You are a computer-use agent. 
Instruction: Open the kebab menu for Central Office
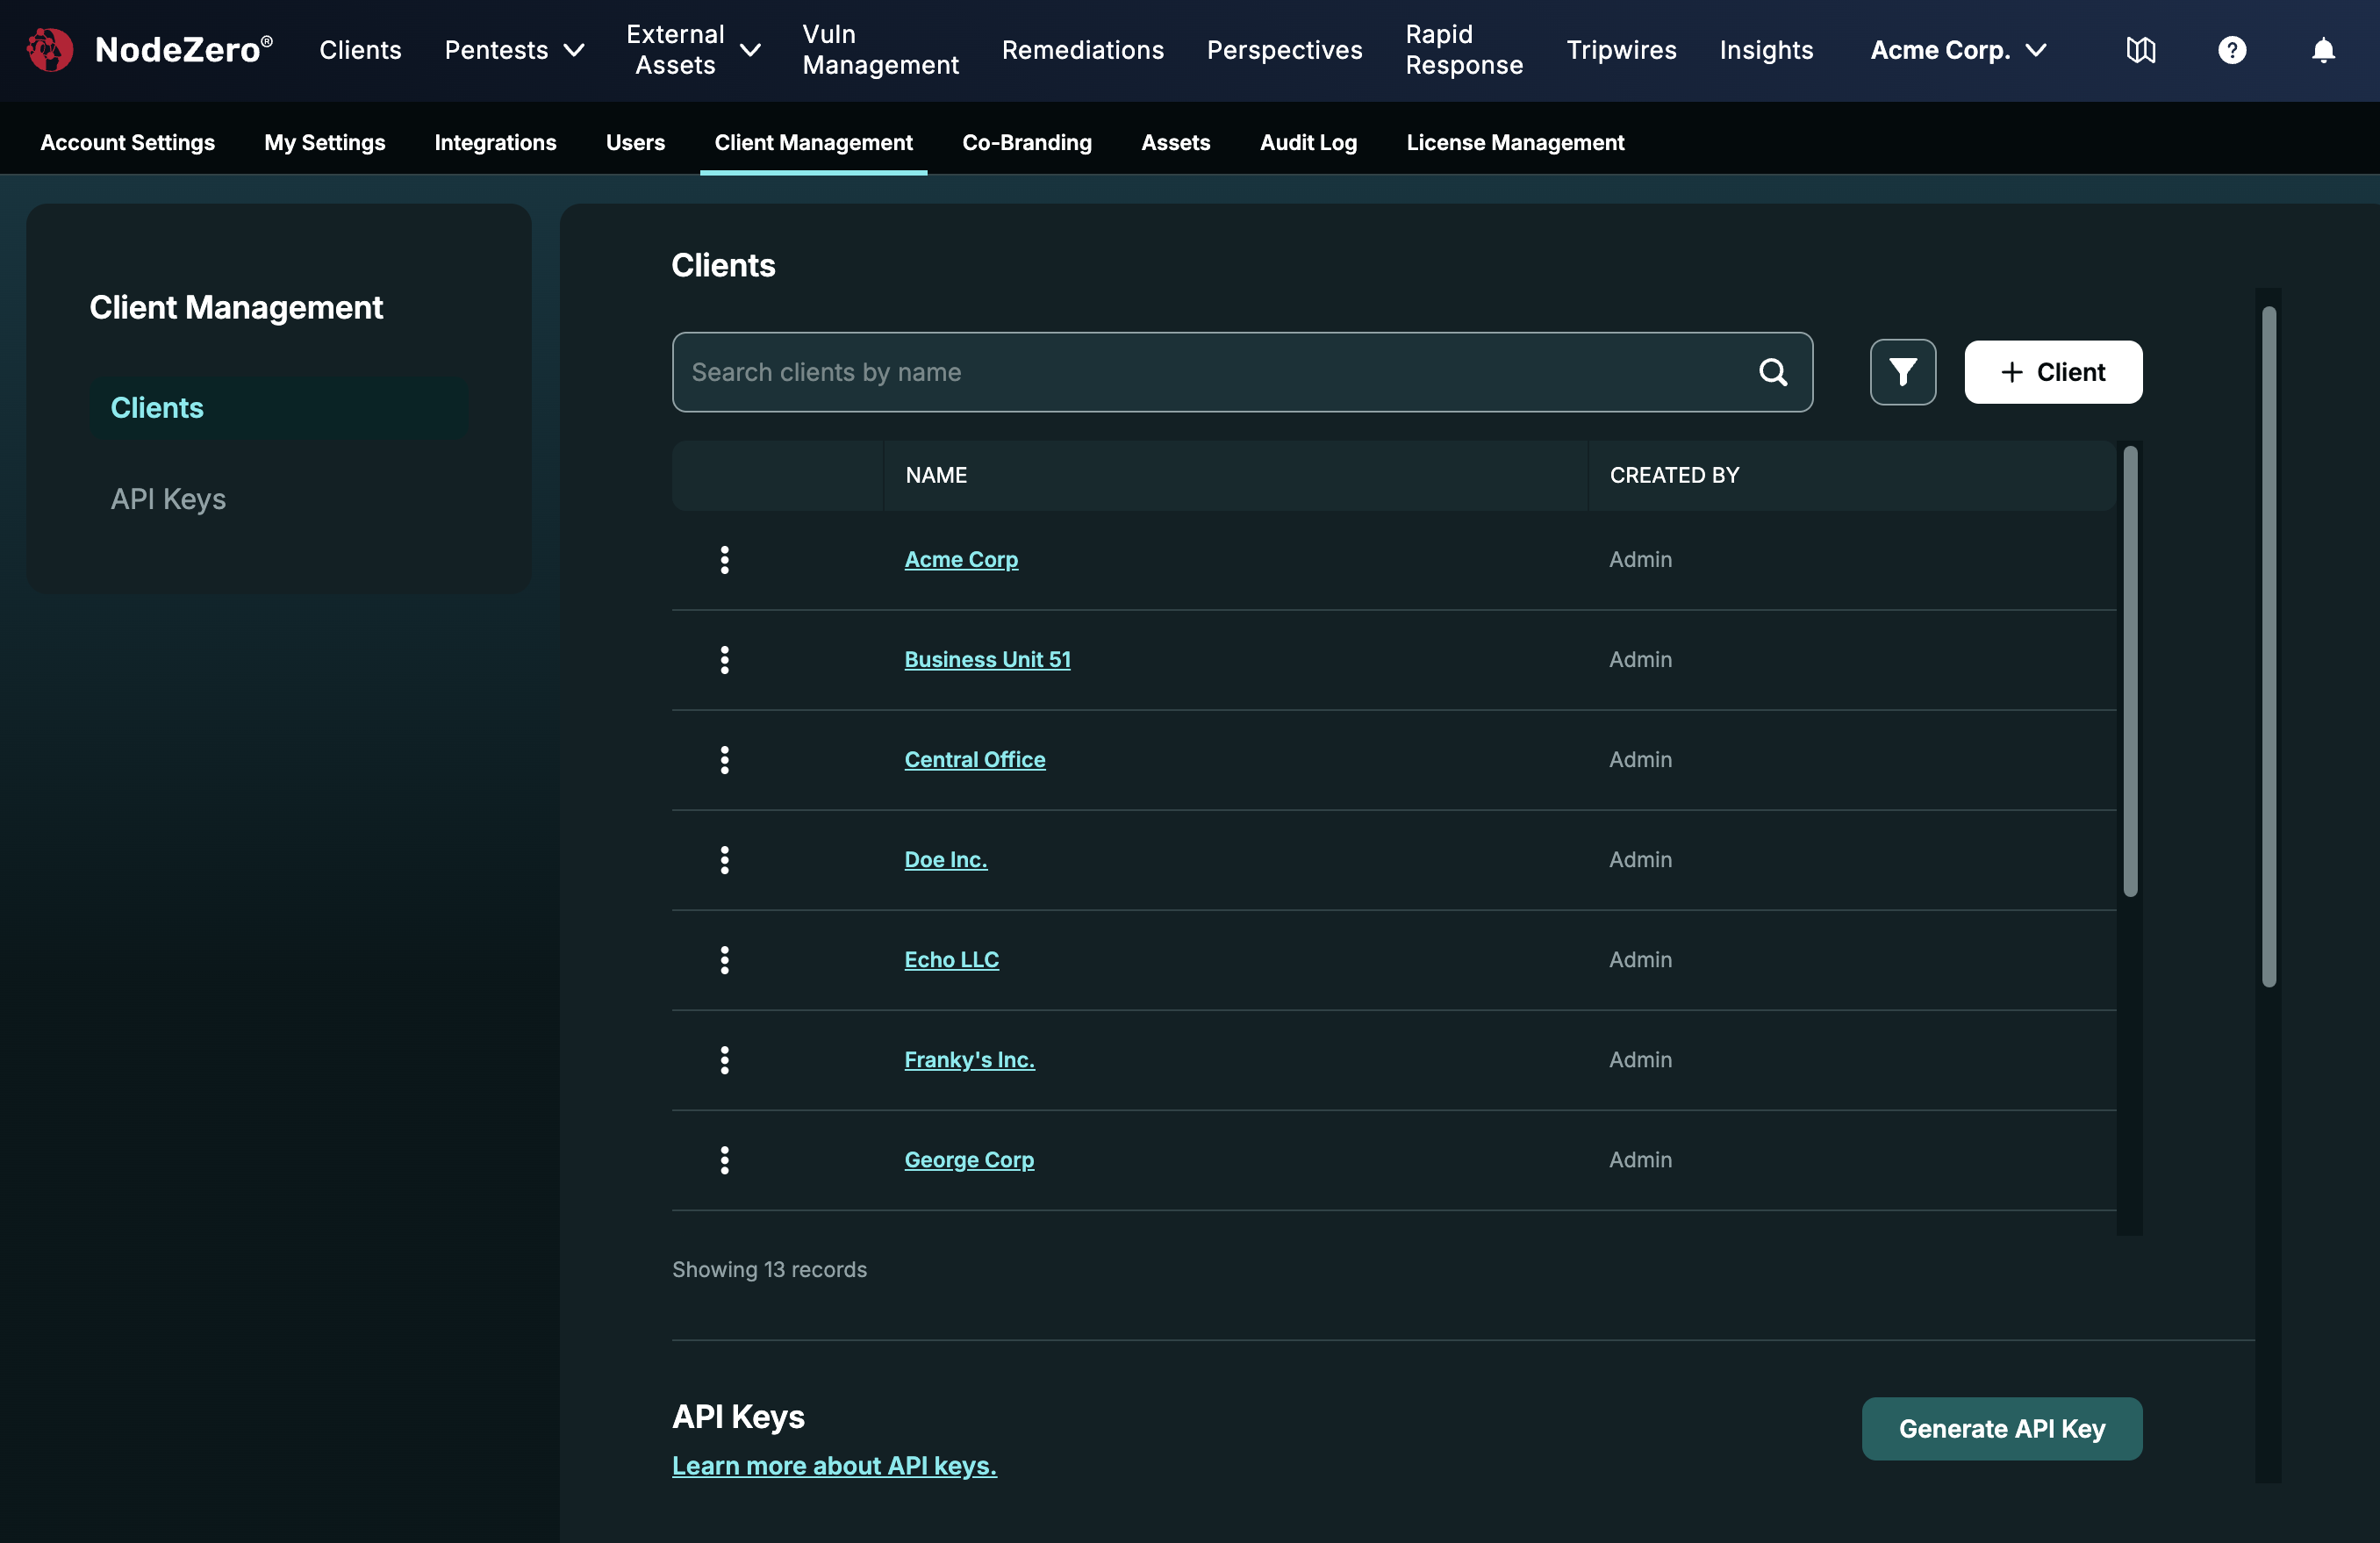pyautogui.click(x=724, y=760)
